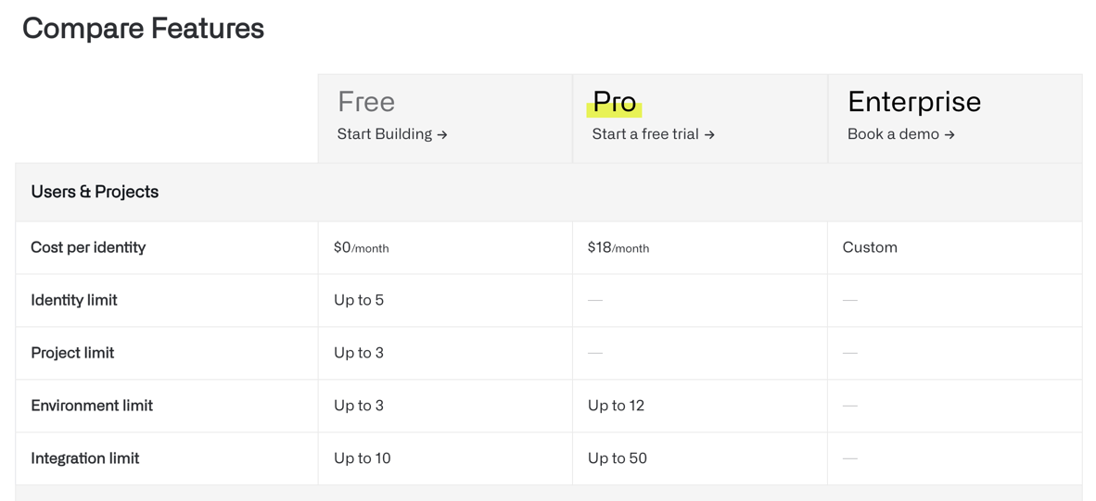Image resolution: width=1096 pixels, height=501 pixels.
Task: Click the Project limit row label
Action: click(x=72, y=353)
